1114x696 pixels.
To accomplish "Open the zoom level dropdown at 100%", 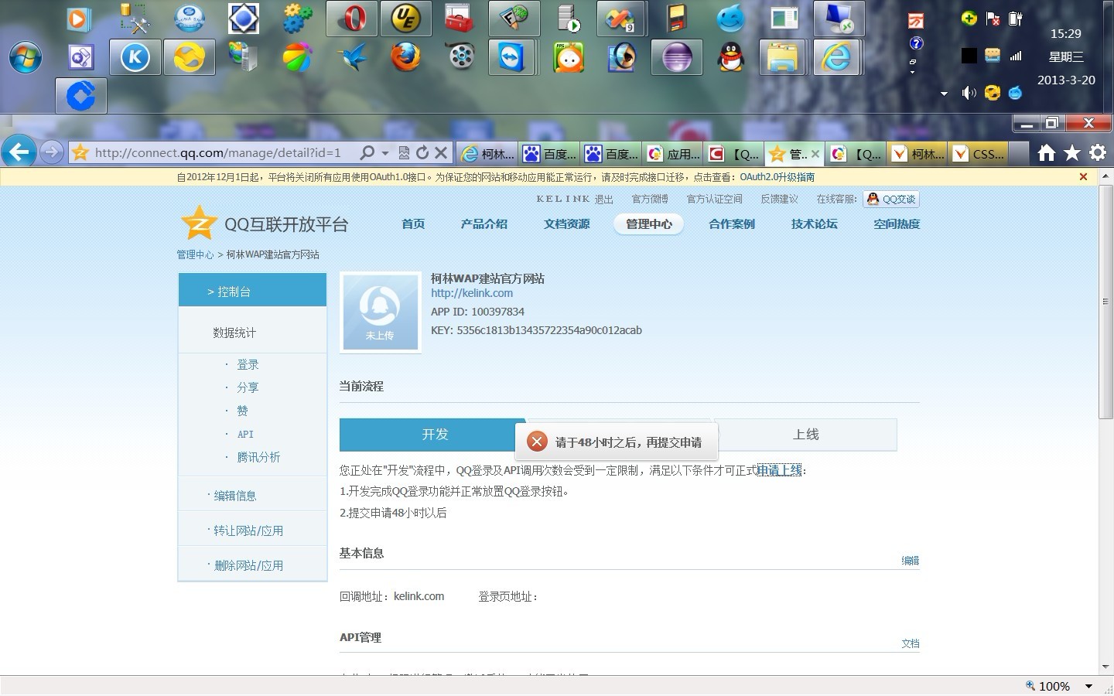I will [1088, 686].
